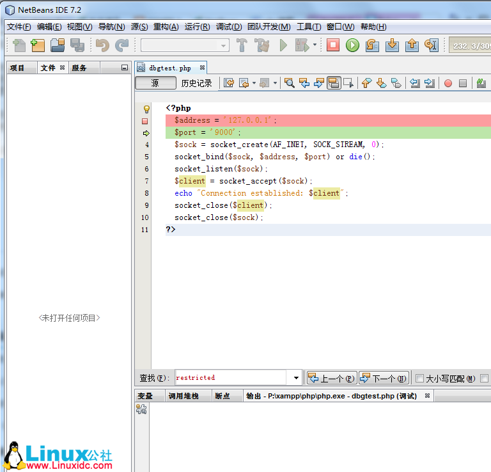The width and height of the screenshot is (491, 472).
Task: Open the 调试(D) menu
Action: point(229,27)
